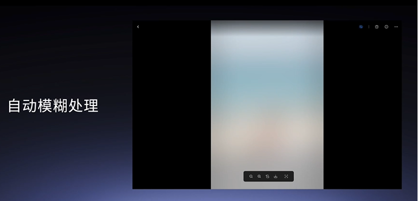Screen dimensions: 418x201
Task: Open photo info circle icon
Action: click(x=386, y=27)
